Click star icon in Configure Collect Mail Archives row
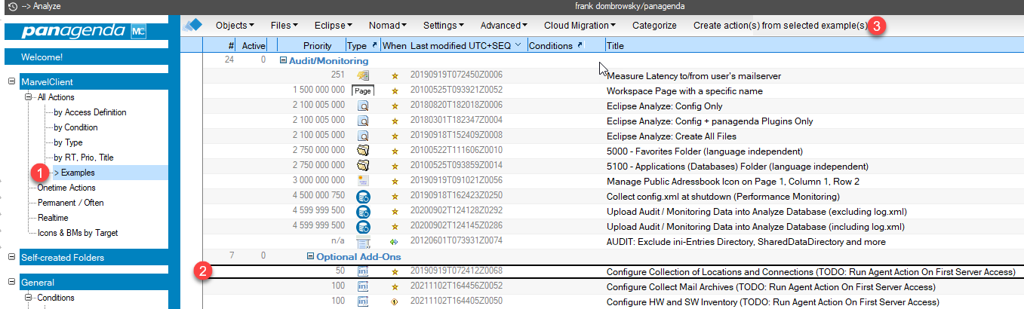This screenshot has width=1024, height=309. [394, 287]
